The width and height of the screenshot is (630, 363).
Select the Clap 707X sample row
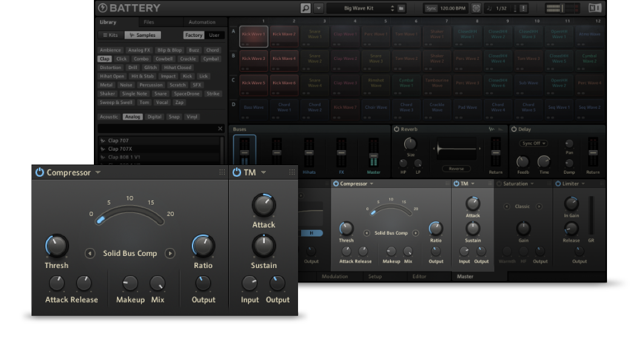(x=159, y=149)
